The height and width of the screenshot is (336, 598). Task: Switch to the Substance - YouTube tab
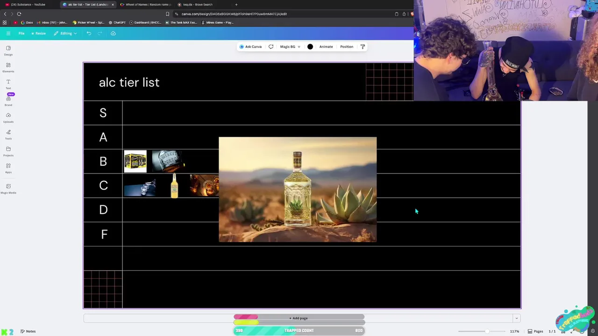[x=28, y=5]
